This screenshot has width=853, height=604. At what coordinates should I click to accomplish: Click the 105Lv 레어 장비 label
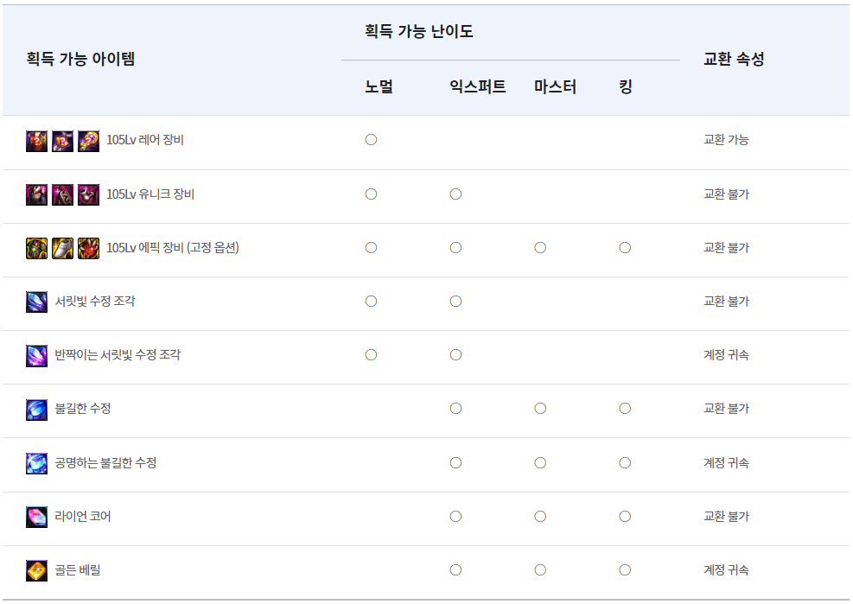click(145, 140)
